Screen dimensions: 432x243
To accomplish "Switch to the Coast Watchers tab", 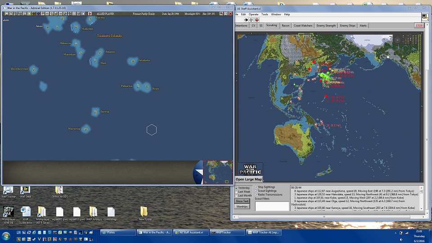I will coord(303,26).
